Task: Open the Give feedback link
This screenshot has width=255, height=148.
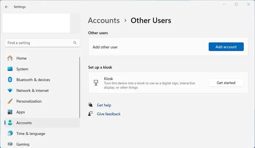Action: coord(109,114)
